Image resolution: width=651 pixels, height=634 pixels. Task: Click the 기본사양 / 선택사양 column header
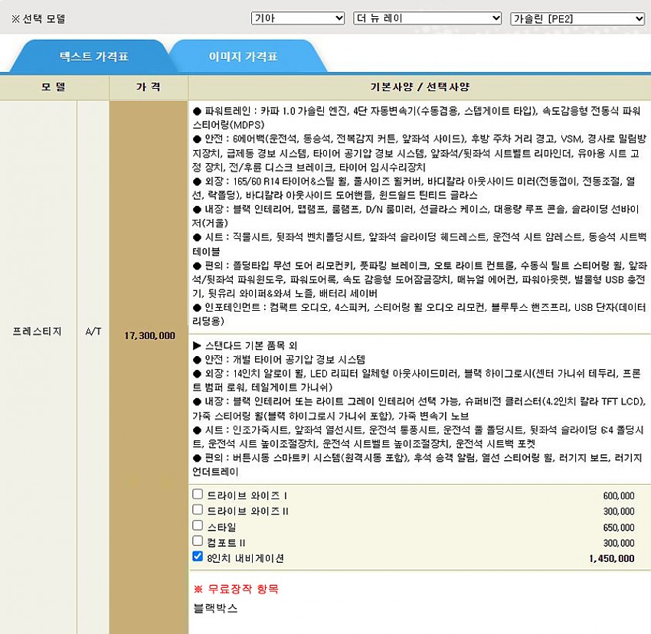tap(419, 87)
